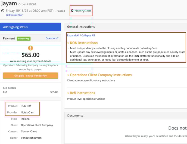Viewport: 187px width, 144px height.
Task: Open the add to calendar link
Action: (x=14, y=15)
